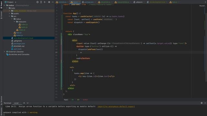Collapse the reducers folder
The height and width of the screenshot is (116, 207).
[x=14, y=22]
